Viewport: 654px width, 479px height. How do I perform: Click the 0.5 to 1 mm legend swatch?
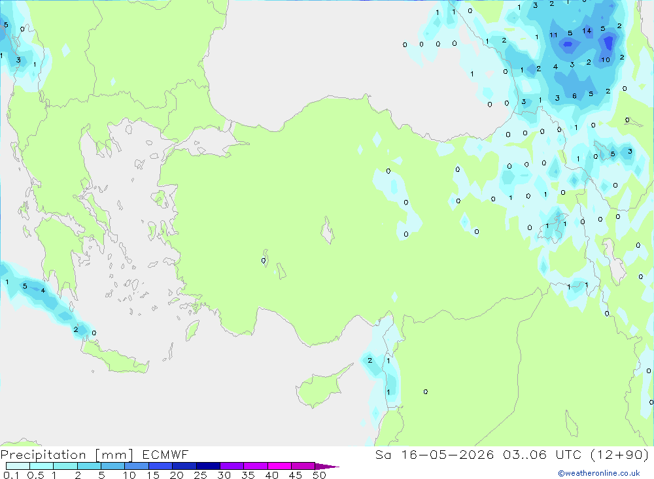(x=42, y=466)
